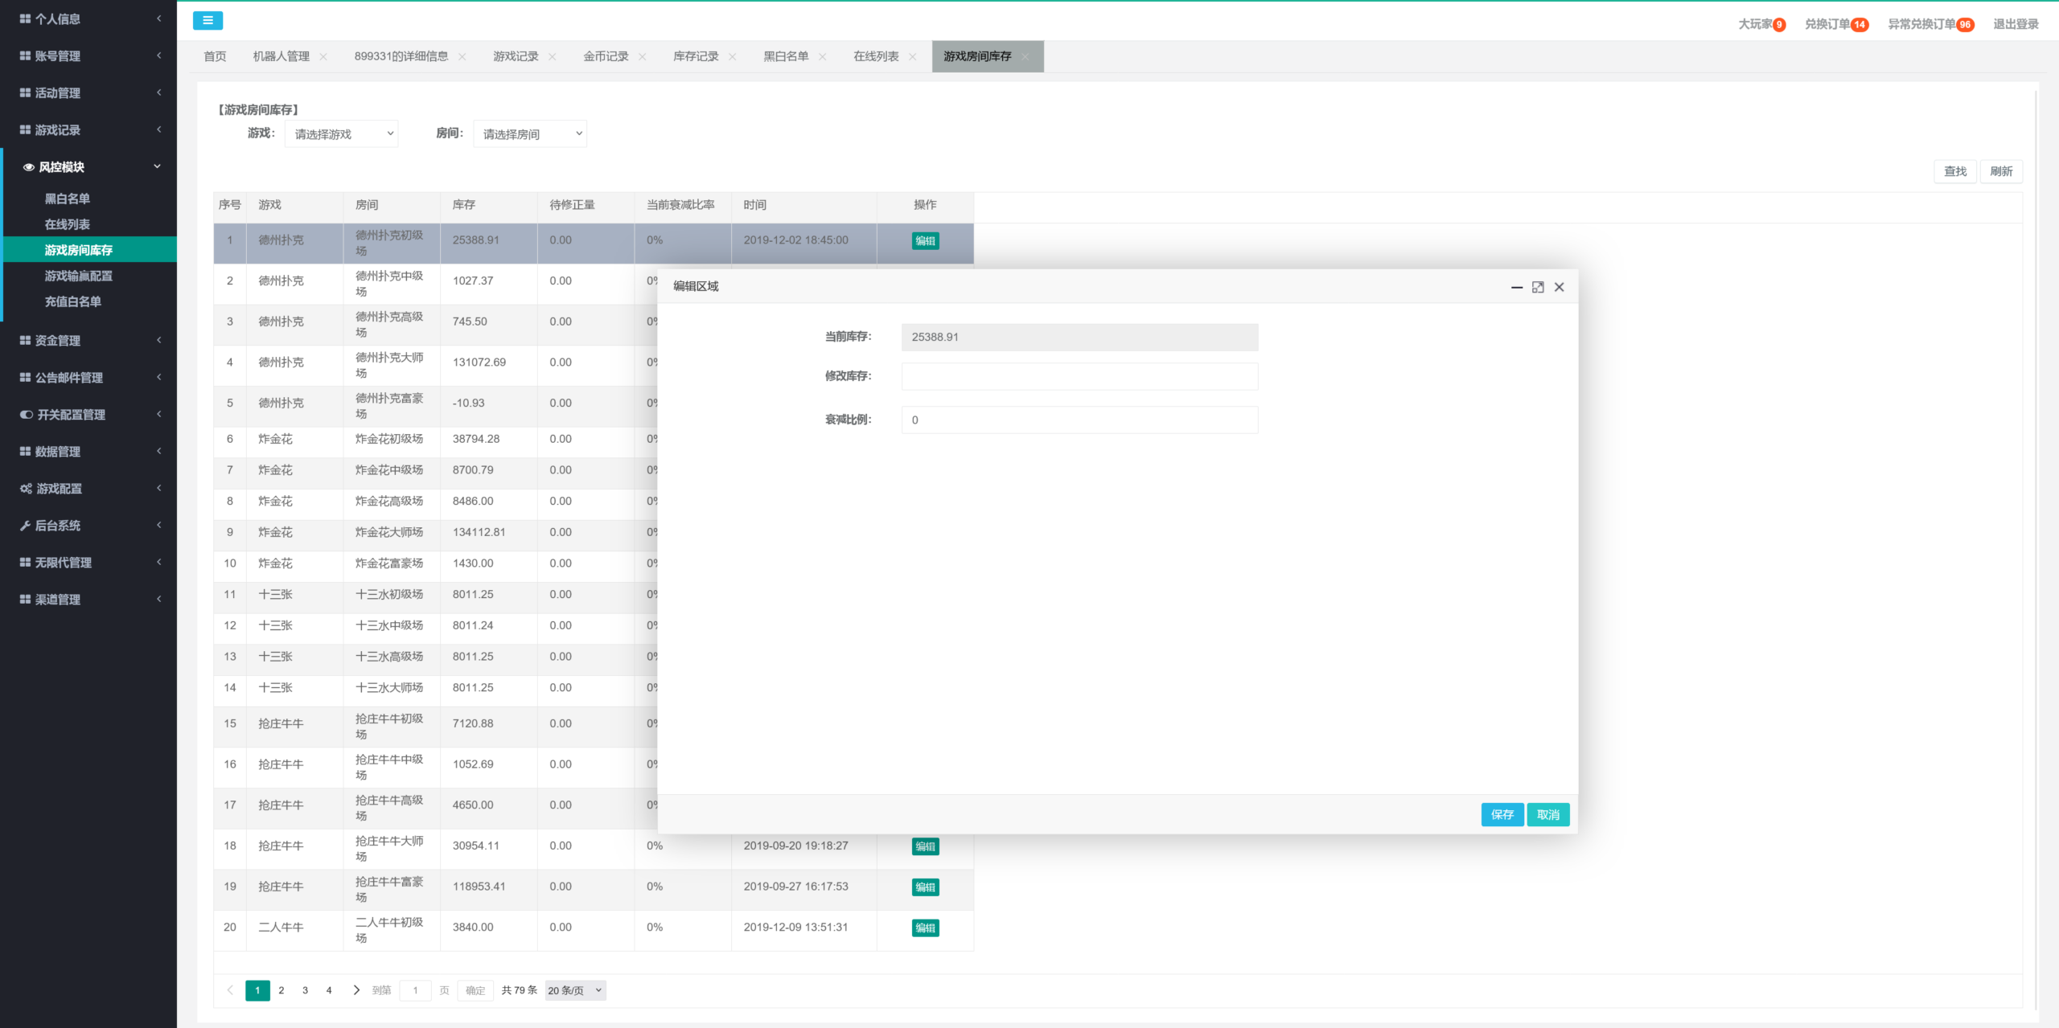Click the 风控模块 eye icon in sidebar
2059x1028 pixels.
point(29,167)
